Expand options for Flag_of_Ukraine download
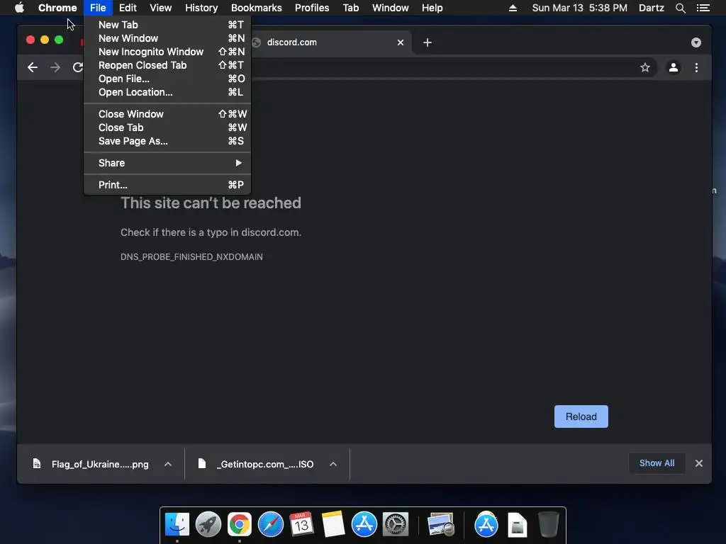 coord(168,464)
